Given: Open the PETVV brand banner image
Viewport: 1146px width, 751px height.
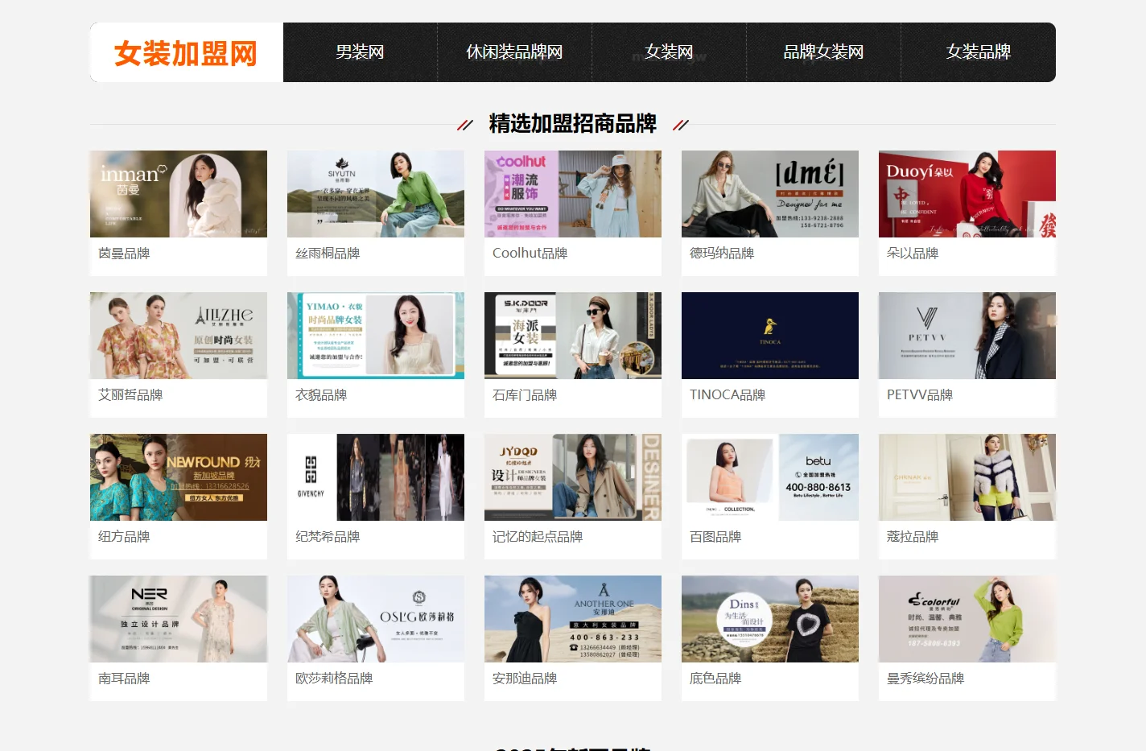Looking at the screenshot, I should (967, 336).
